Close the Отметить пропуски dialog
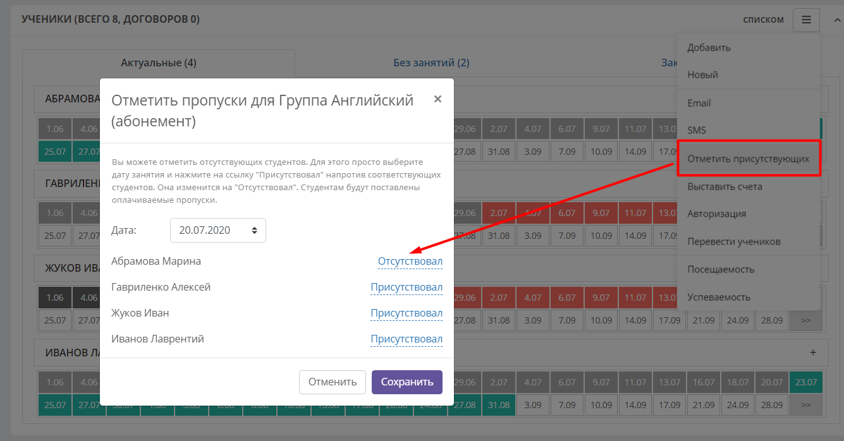The width and height of the screenshot is (844, 441). pos(437,99)
